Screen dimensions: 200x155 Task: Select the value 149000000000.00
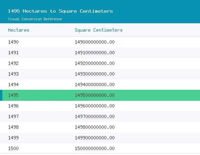click(x=95, y=42)
